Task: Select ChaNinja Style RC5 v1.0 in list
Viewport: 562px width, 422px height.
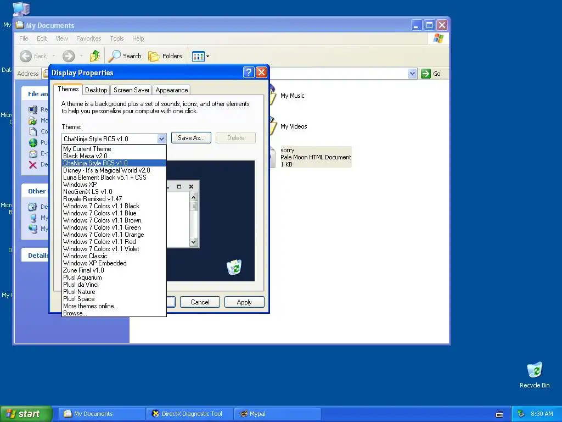Action: click(x=114, y=163)
